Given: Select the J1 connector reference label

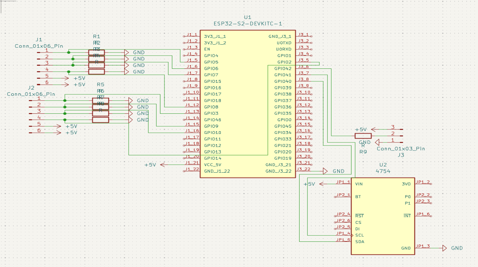Looking at the screenshot, I should point(39,40).
